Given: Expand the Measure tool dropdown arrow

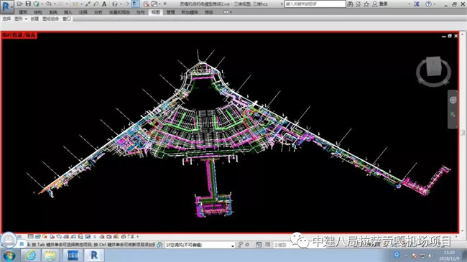Looking at the screenshot, I should (x=81, y=4).
